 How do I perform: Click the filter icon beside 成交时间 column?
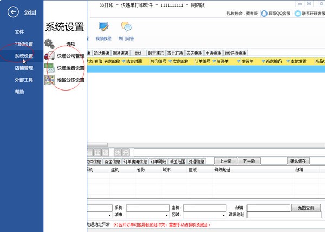click(x=123, y=61)
